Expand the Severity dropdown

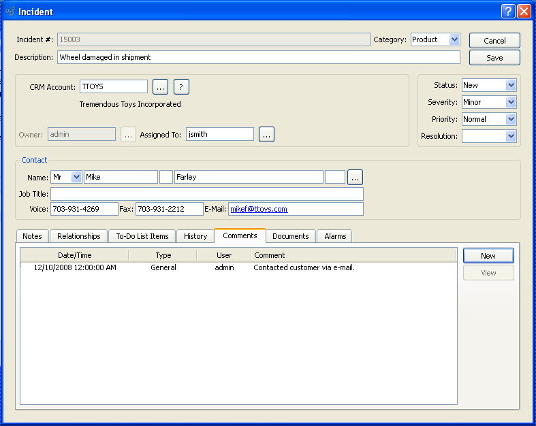[x=511, y=102]
